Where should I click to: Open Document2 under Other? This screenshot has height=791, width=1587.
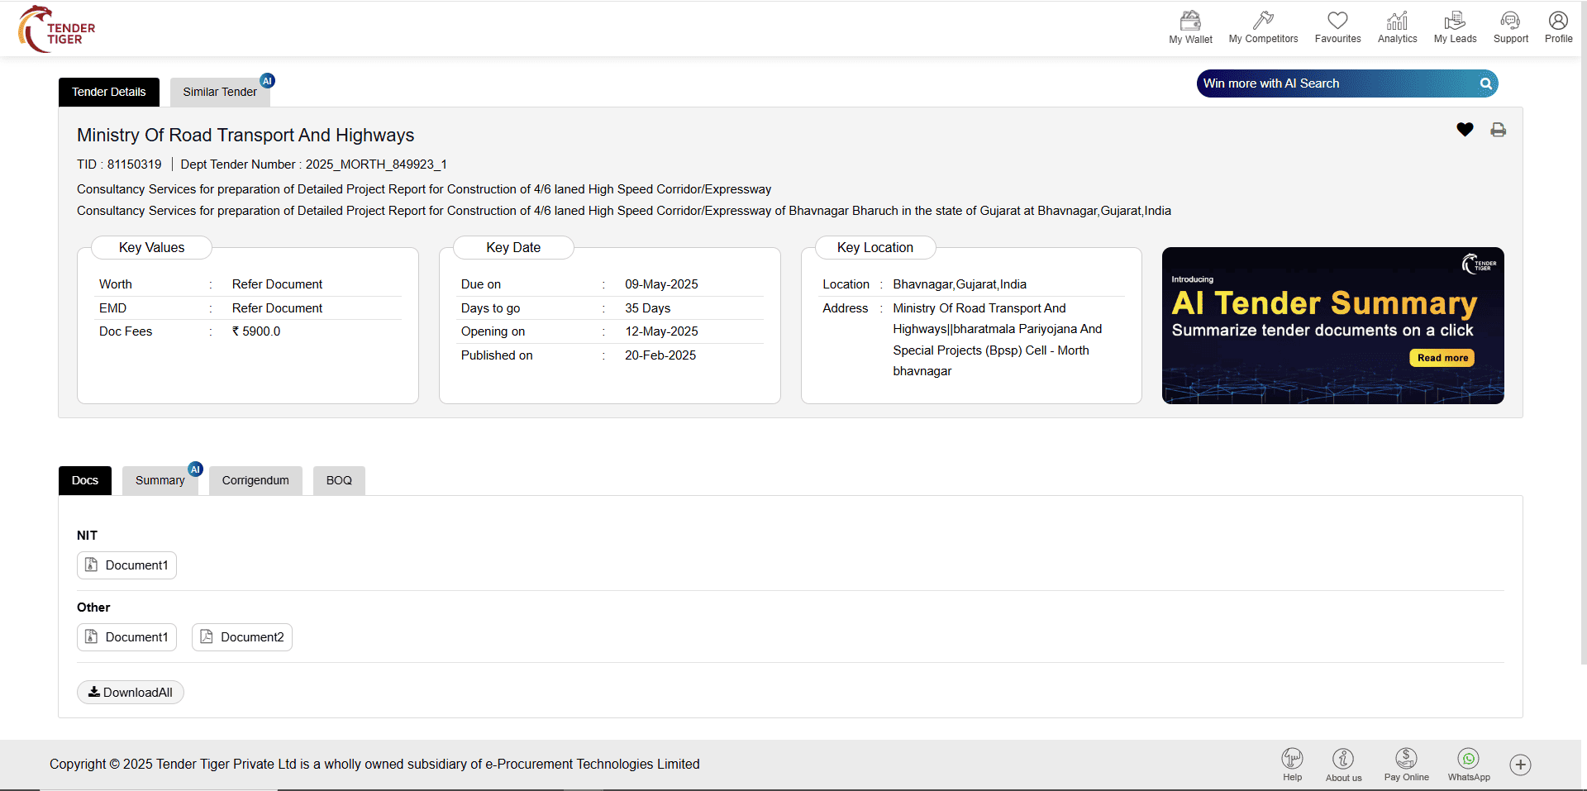tap(242, 637)
